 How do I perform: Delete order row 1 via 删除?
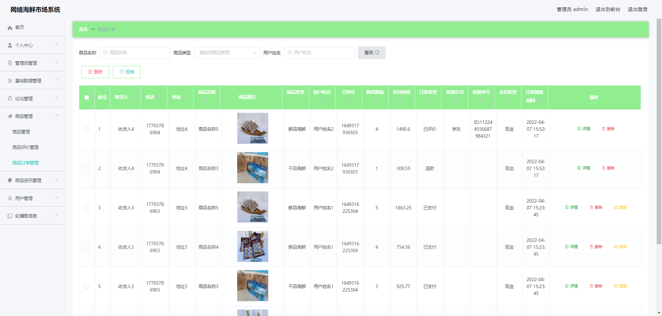(x=608, y=129)
